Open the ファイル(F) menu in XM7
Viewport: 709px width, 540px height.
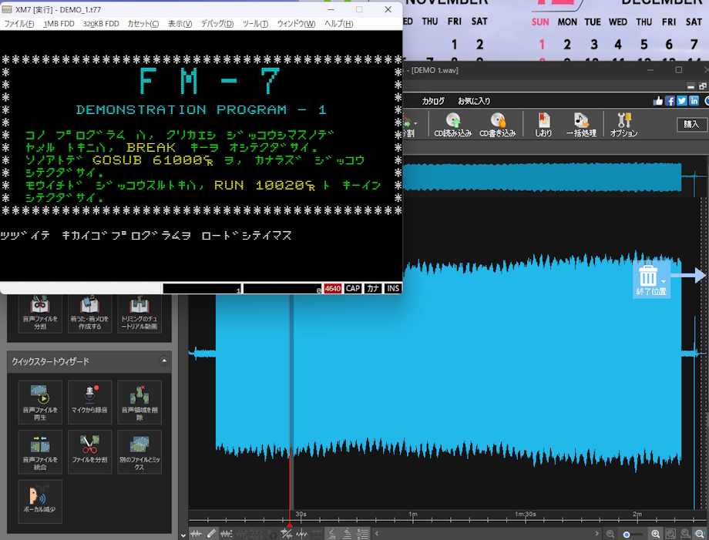point(18,24)
